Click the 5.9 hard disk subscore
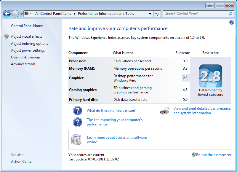This screenshot has height=172, width=237. coord(185,100)
